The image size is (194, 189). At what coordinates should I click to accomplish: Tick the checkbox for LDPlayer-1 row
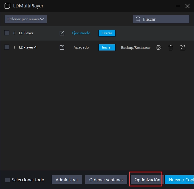[7, 47]
